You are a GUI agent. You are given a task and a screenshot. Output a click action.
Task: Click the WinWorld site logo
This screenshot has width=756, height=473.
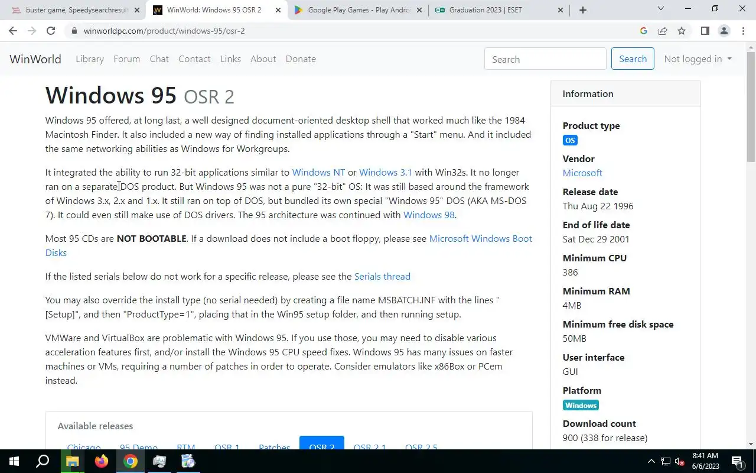click(x=35, y=59)
